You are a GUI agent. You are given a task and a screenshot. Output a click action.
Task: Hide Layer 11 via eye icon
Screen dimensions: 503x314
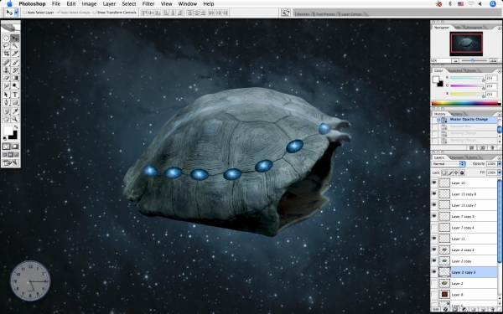pyautogui.click(x=434, y=239)
